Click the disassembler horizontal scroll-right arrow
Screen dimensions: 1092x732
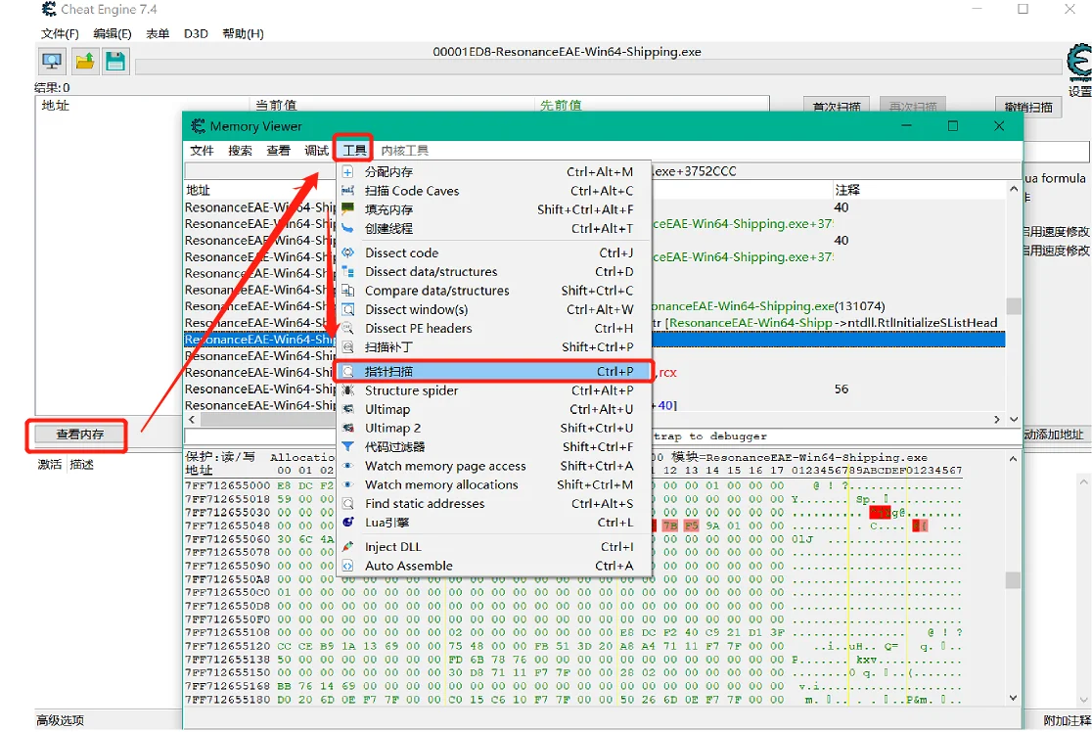tap(996, 419)
